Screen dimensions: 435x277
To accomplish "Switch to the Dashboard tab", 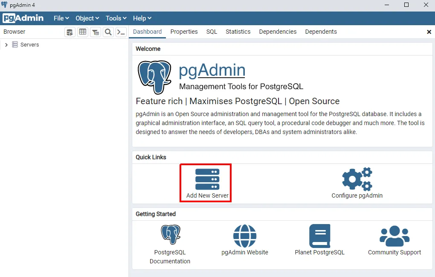I will point(147,32).
